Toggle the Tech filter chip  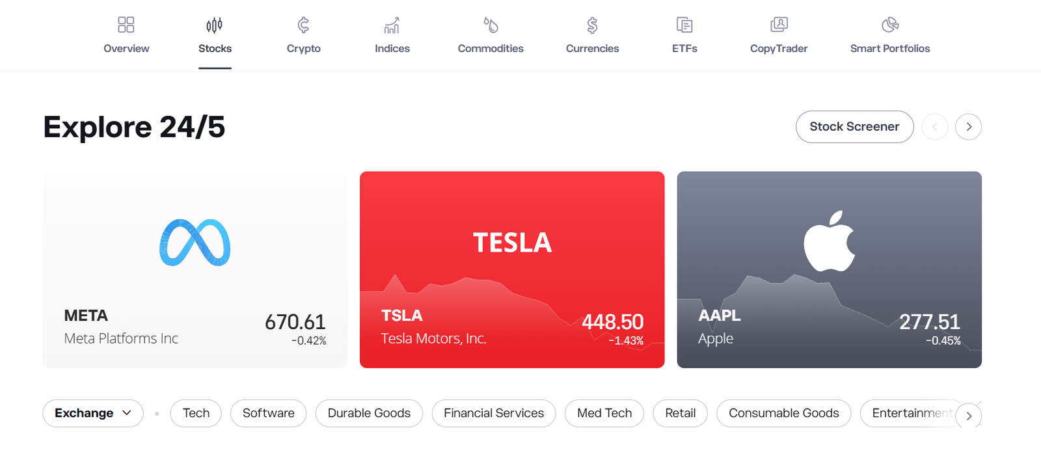click(x=195, y=413)
